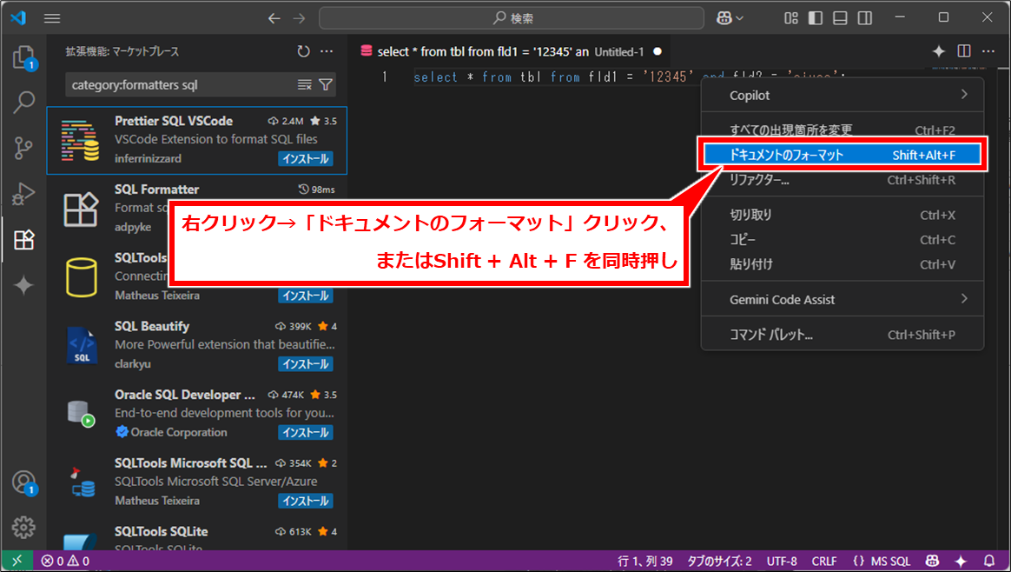Install the SQL Beautify extension
The width and height of the screenshot is (1011, 572).
[x=306, y=363]
